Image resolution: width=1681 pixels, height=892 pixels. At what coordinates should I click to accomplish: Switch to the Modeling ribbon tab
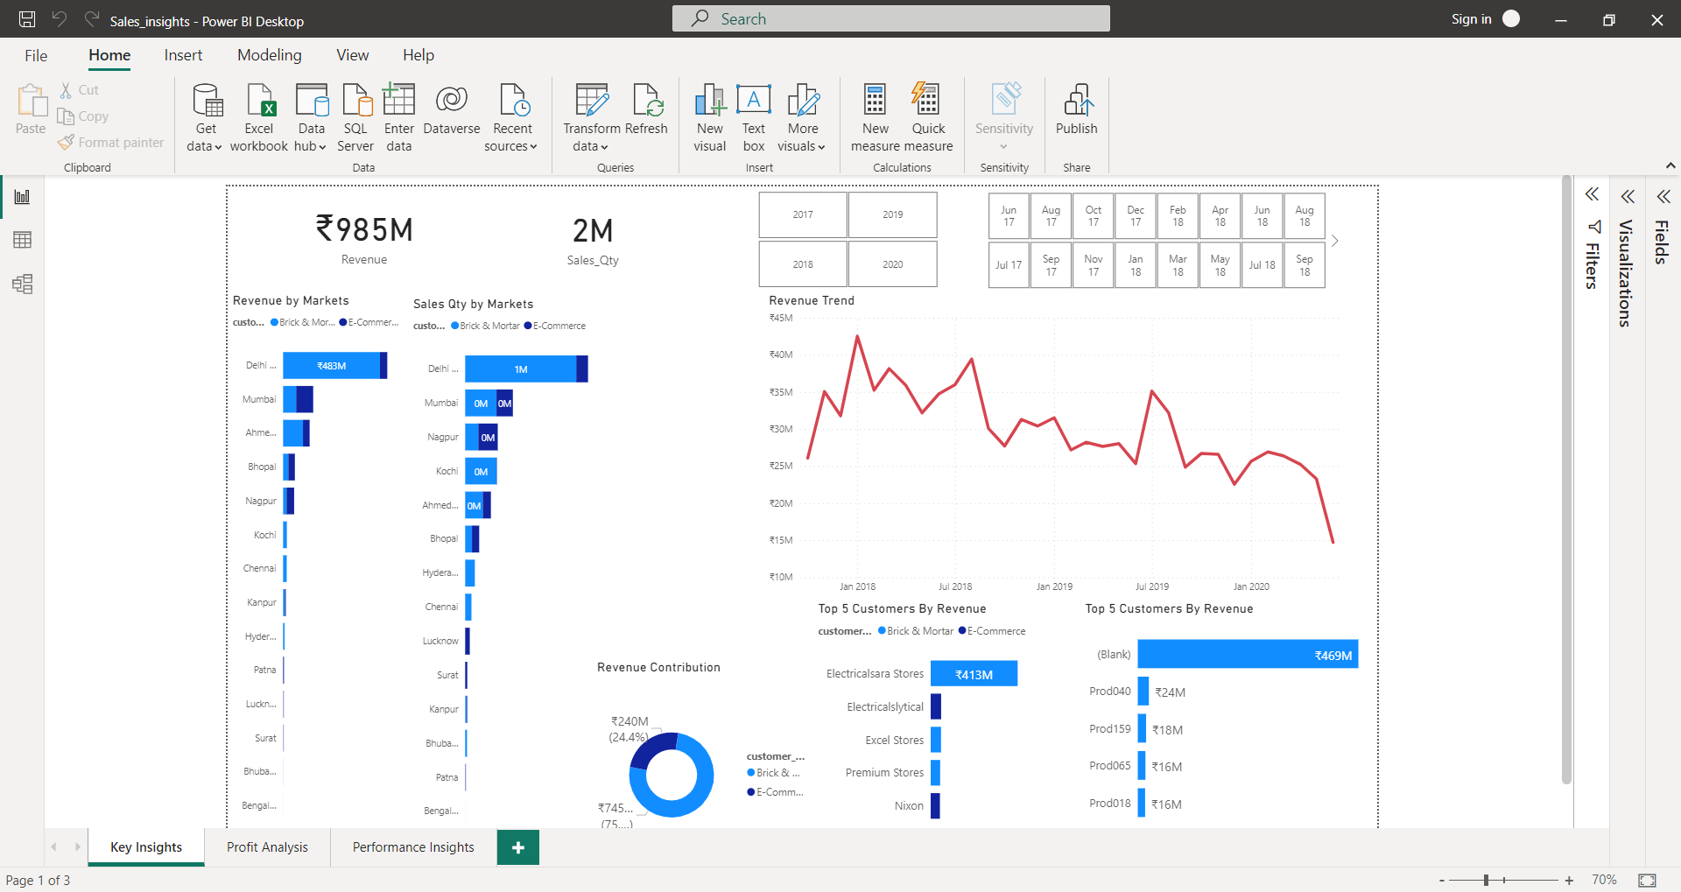click(x=269, y=54)
